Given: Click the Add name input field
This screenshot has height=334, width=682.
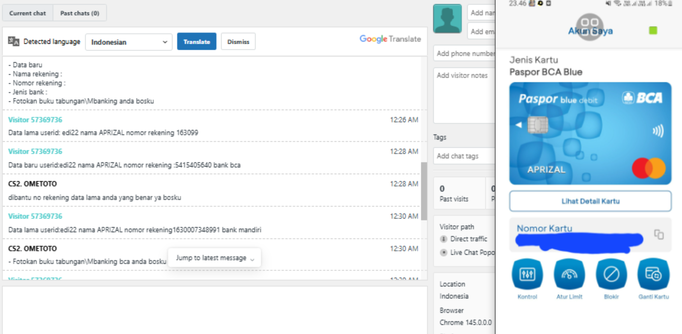Looking at the screenshot, I should [482, 13].
